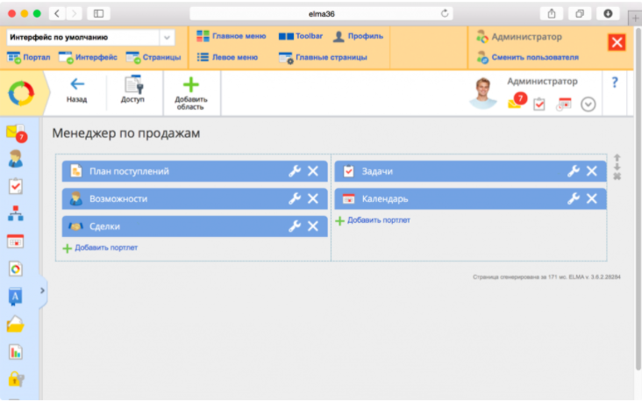Expand the left sidebar with arrow

point(43,291)
